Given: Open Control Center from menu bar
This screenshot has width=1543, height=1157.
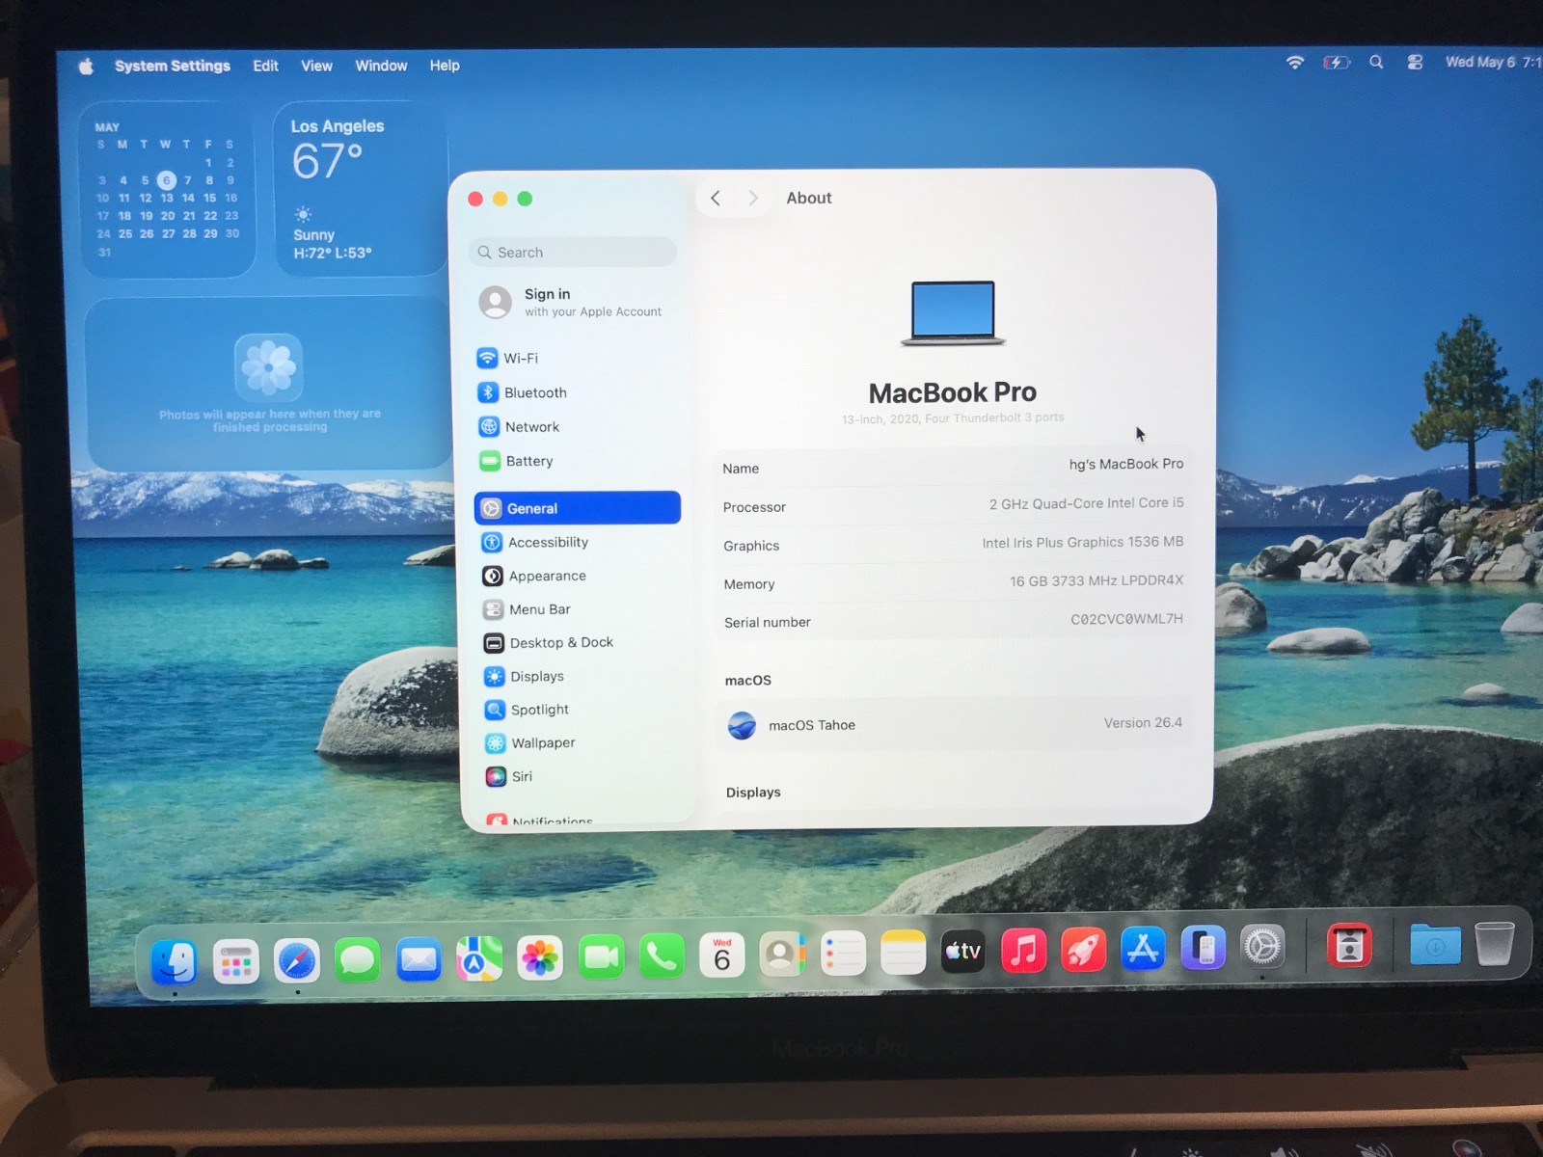Looking at the screenshot, I should click(x=1415, y=62).
